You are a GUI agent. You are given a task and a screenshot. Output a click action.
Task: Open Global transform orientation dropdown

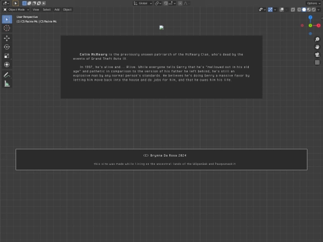point(143,4)
